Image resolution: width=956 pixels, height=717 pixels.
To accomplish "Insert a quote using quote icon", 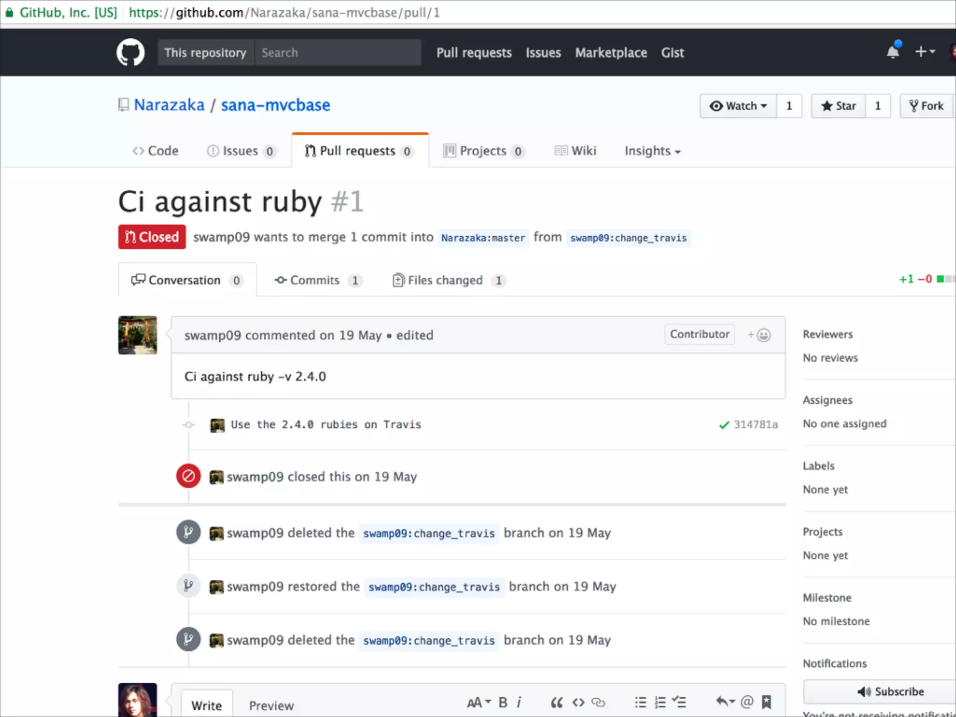I will click(x=556, y=702).
